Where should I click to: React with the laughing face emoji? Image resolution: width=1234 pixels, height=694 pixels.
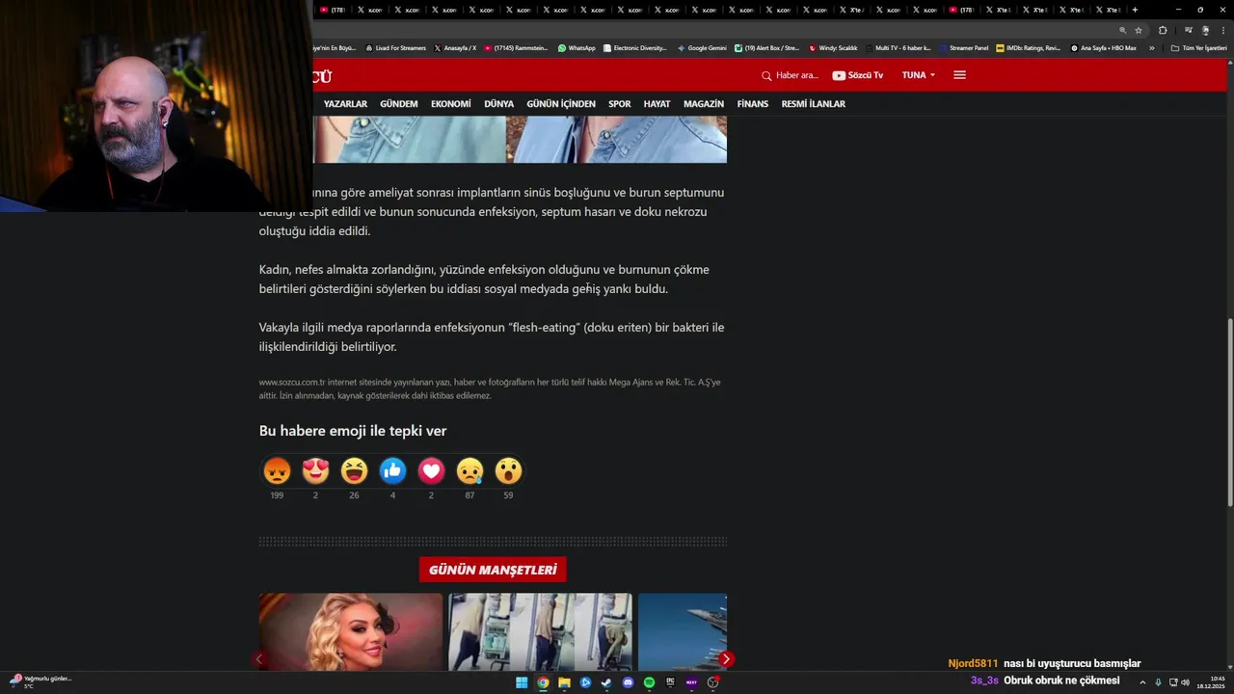[354, 470]
